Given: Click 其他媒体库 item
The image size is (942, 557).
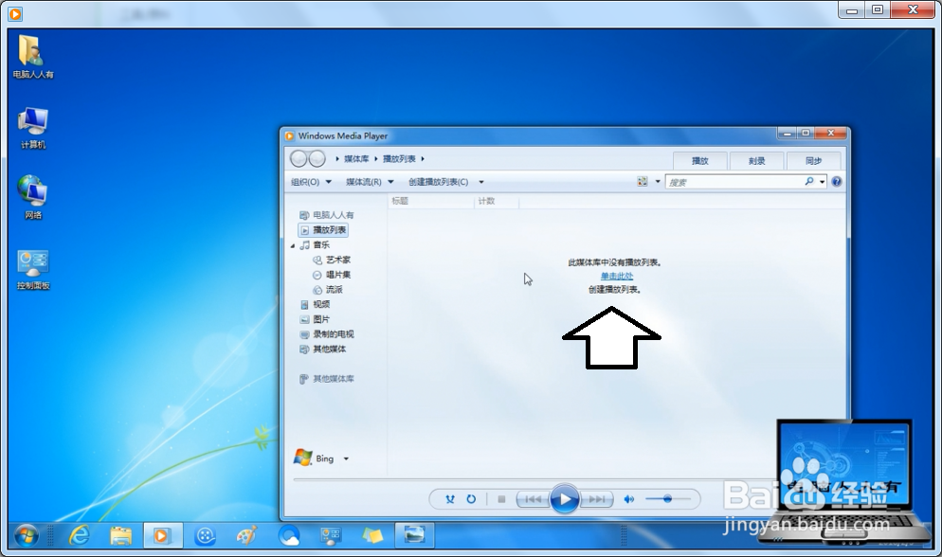Looking at the screenshot, I should click(x=327, y=379).
